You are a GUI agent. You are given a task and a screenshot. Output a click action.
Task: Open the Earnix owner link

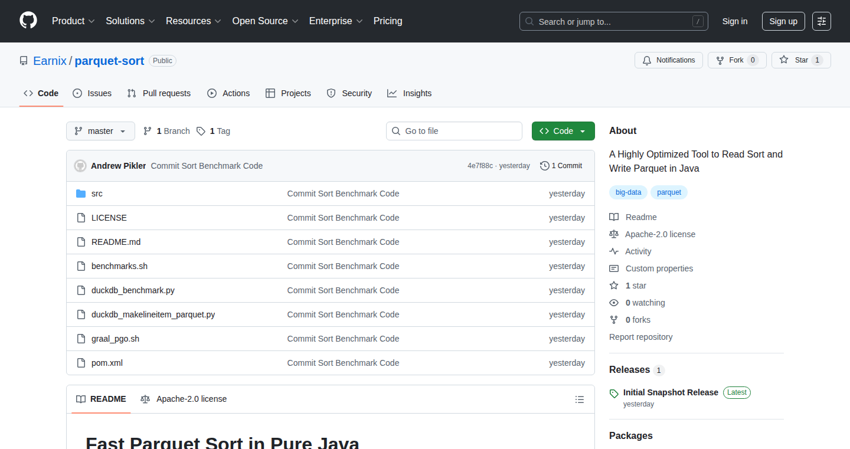50,61
